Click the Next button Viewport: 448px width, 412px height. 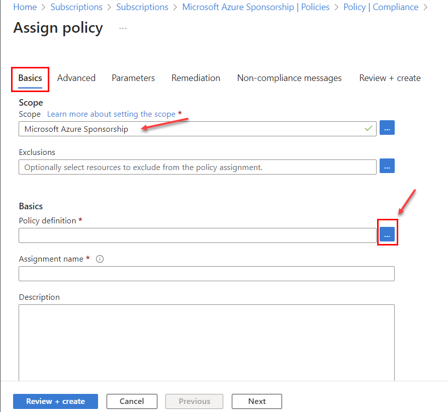[256, 401]
